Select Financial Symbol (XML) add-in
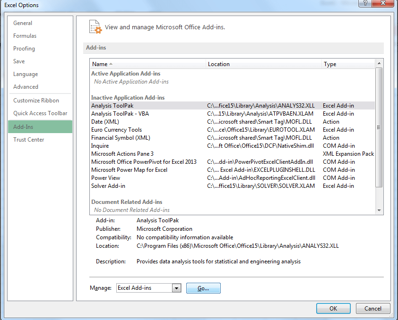Image resolution: width=398 pixels, height=320 pixels. click(x=233, y=138)
